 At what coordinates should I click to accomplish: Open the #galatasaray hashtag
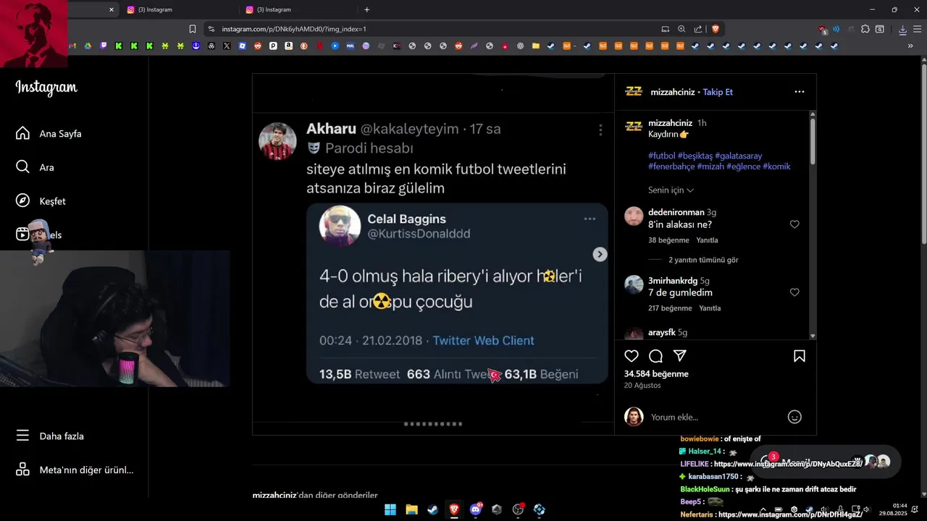738,156
